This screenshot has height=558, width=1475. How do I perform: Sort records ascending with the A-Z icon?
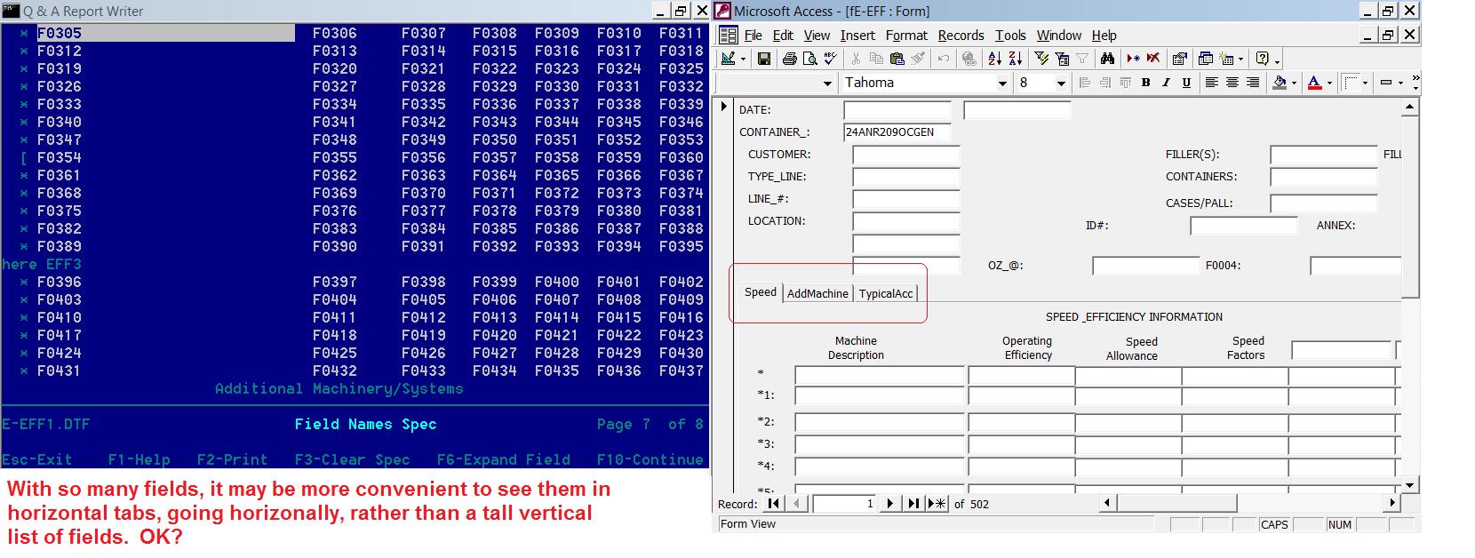[995, 59]
